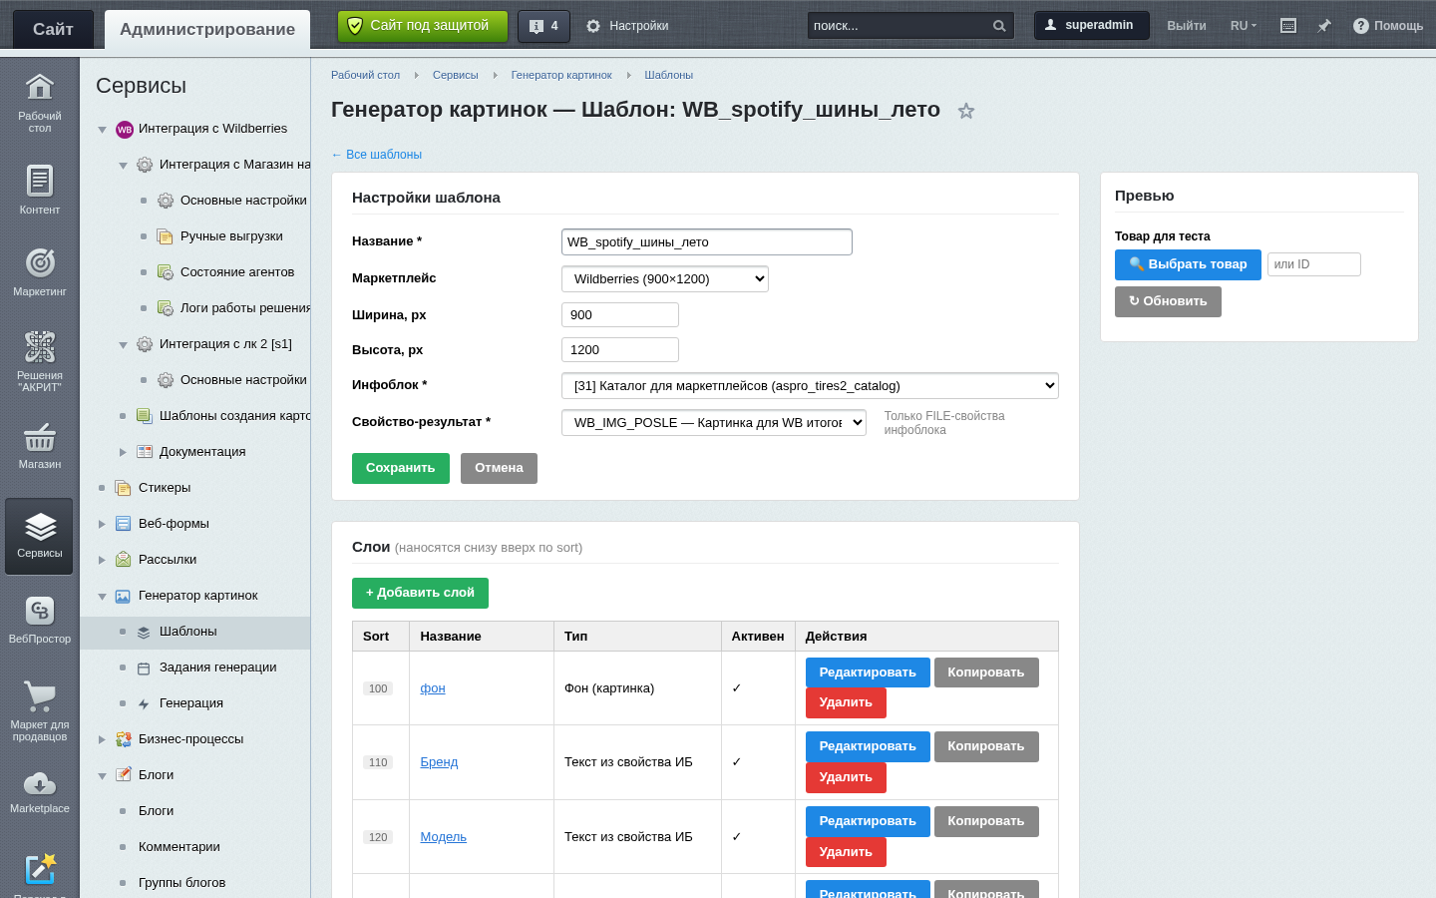Click the Шаблоны создания карточек icon
Screen dimensions: 1436x898
145,416
